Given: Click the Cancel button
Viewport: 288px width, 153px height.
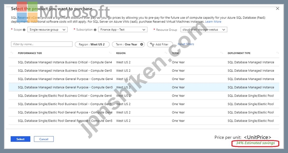Looking at the screenshot, I should coord(44,139).
